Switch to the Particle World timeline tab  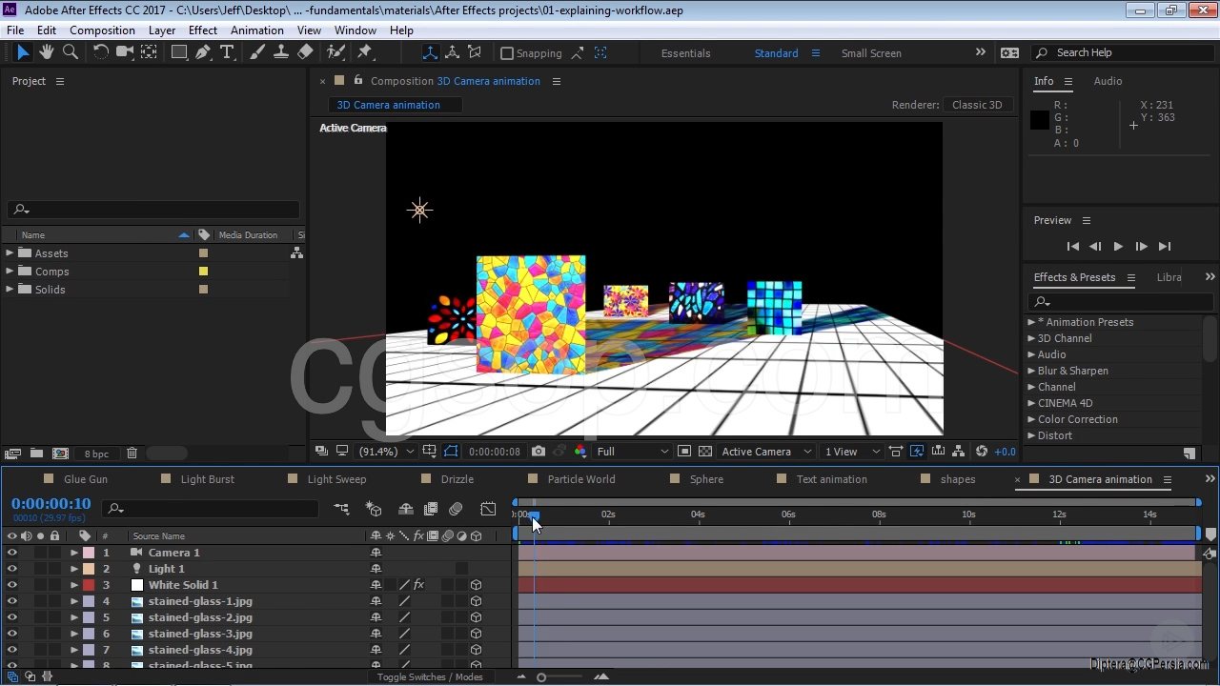[x=581, y=479]
